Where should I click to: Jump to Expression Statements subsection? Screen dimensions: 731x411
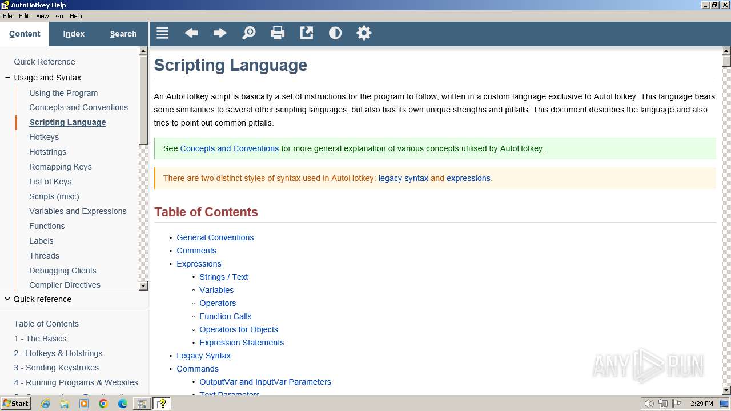pyautogui.click(x=242, y=342)
